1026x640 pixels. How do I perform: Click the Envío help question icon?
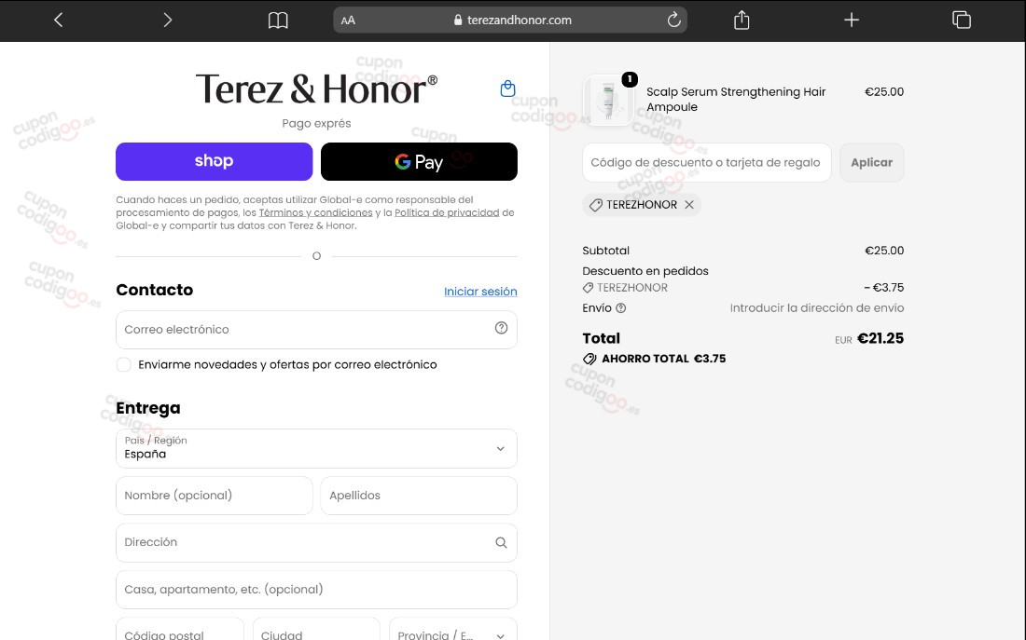point(621,308)
